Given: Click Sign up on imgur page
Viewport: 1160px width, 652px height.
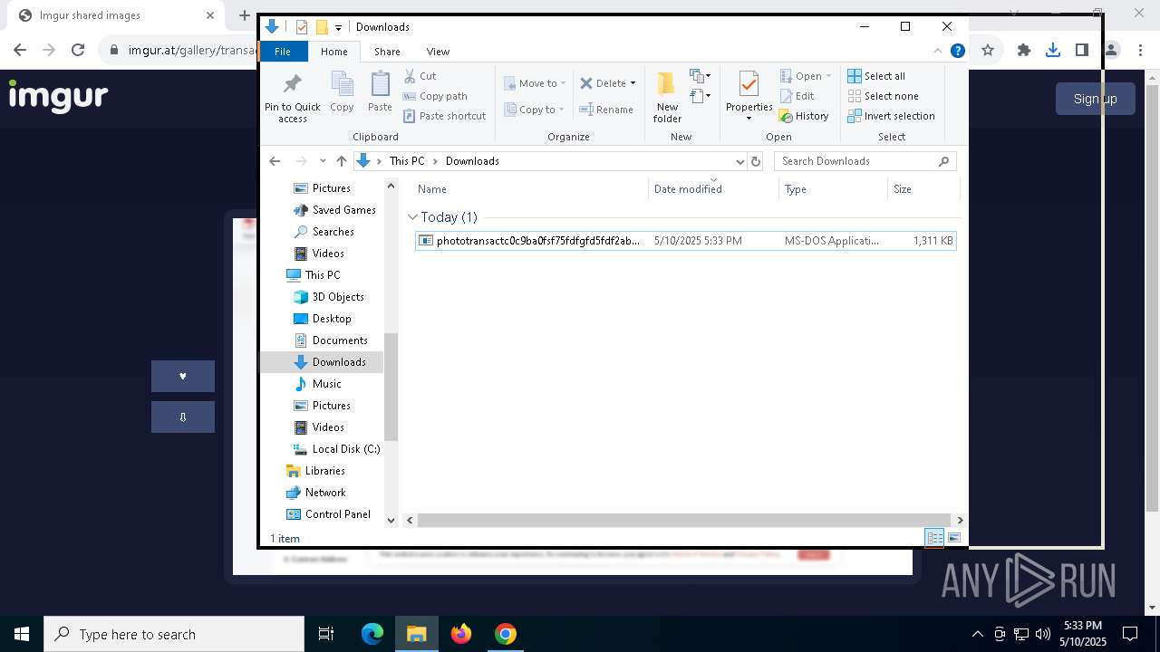Looking at the screenshot, I should [x=1095, y=99].
